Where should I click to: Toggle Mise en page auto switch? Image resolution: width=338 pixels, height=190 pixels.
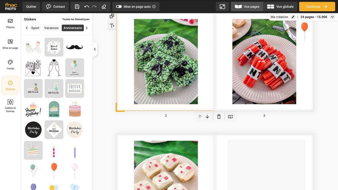119,6
